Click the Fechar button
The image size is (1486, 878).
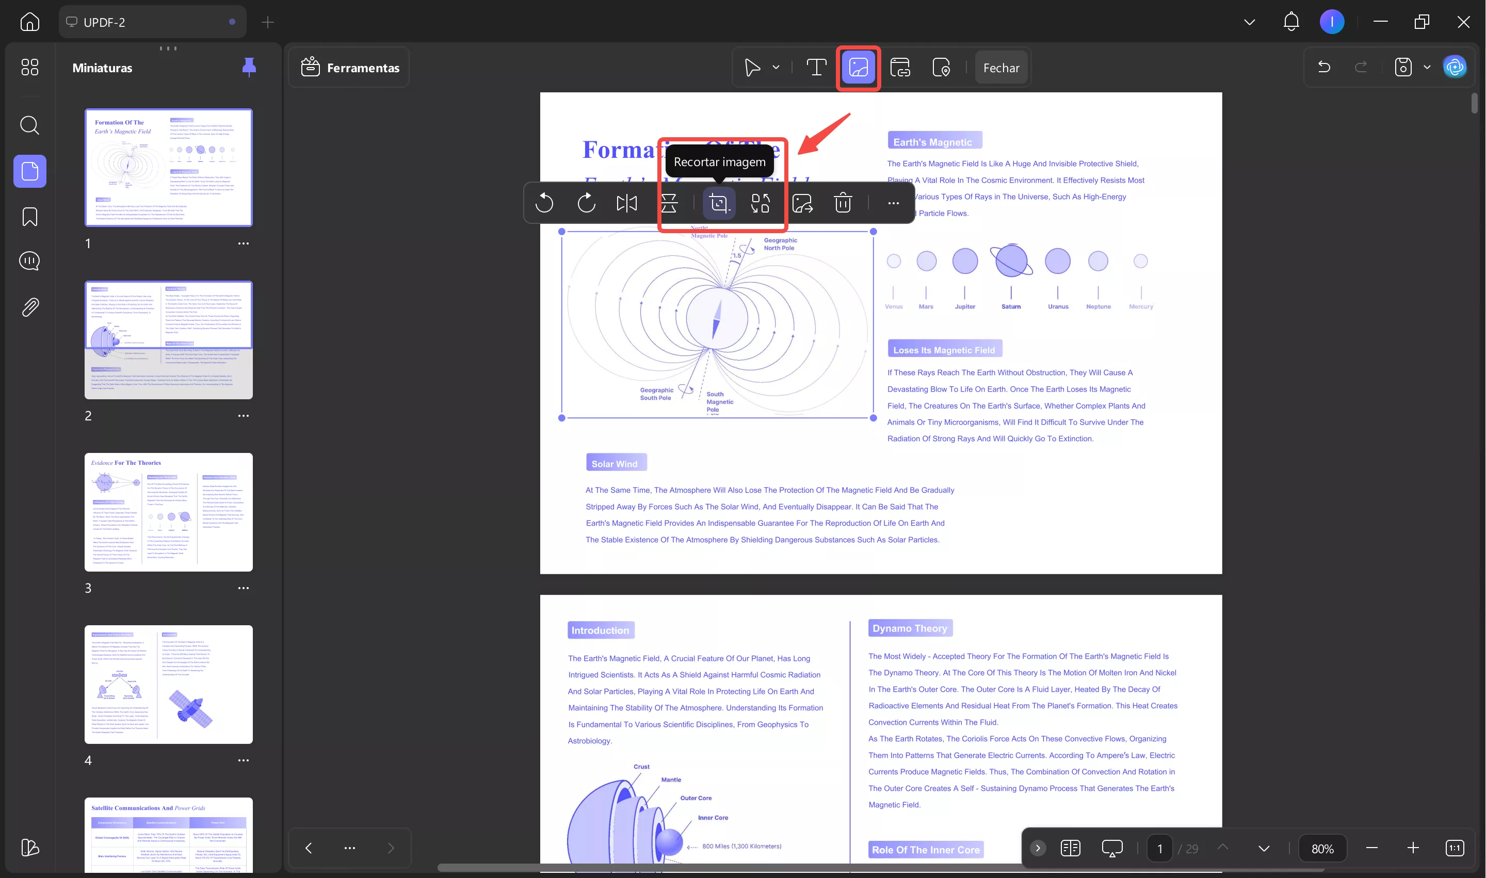pyautogui.click(x=1000, y=68)
